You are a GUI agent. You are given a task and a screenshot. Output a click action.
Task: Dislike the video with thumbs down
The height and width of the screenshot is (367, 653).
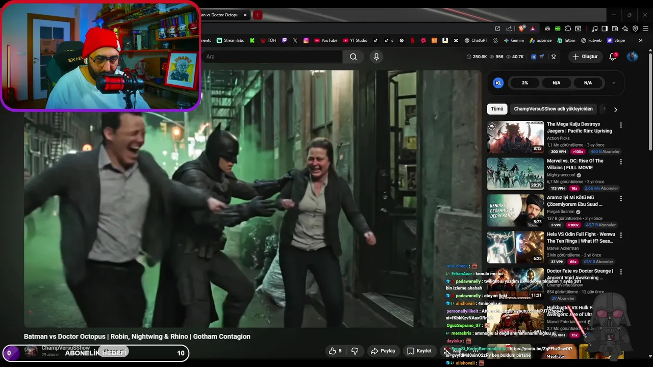pos(355,351)
